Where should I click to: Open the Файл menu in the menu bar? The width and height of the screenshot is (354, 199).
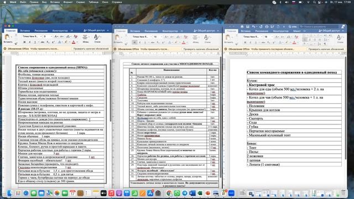[x=23, y=2]
